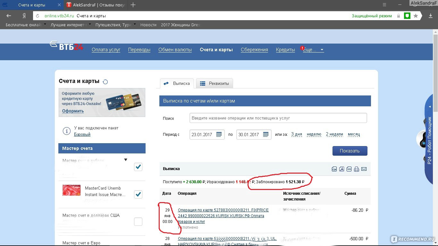The width and height of the screenshot is (438, 246).
Task: Send statement by email envelope icon
Action: [364, 169]
